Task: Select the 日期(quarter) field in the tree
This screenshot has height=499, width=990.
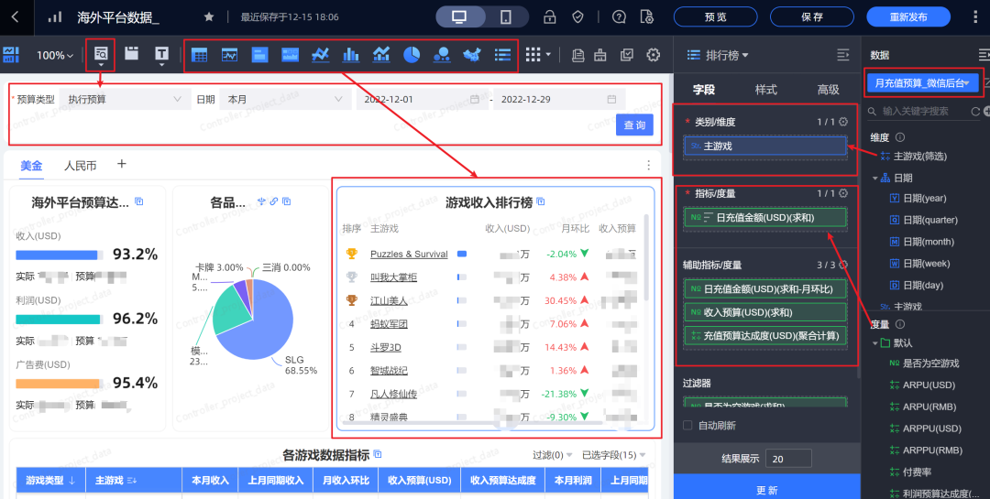Action: click(924, 220)
